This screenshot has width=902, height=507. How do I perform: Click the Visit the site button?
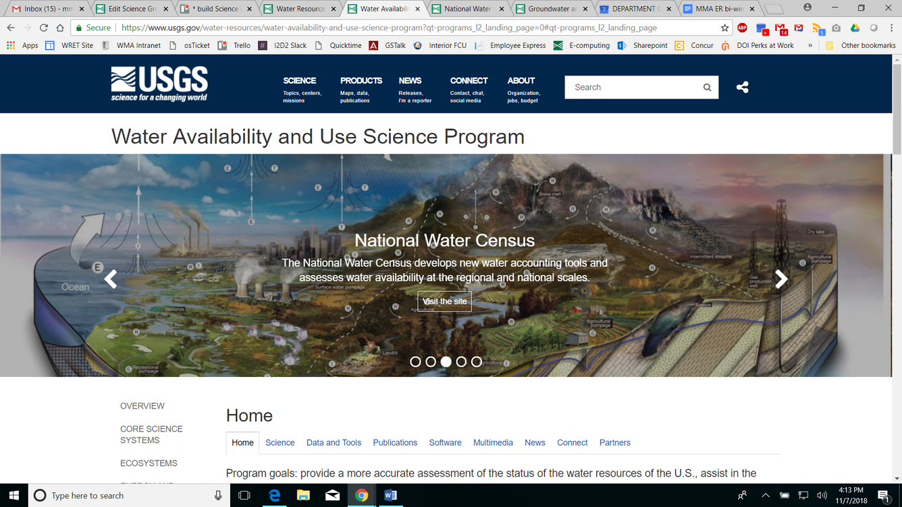tap(444, 301)
